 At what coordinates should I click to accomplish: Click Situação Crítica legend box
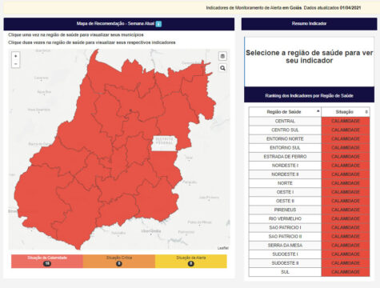click(119, 261)
